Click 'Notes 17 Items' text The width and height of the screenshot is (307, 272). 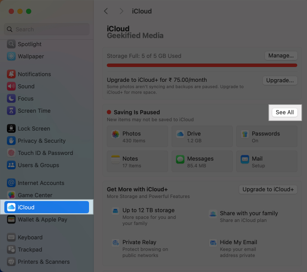132,162
